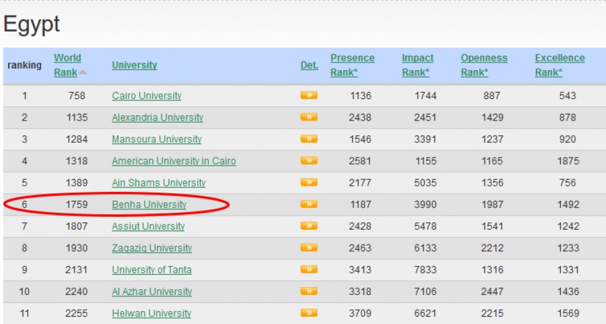Click the Det. column header
This screenshot has height=324, width=606.
309,65
